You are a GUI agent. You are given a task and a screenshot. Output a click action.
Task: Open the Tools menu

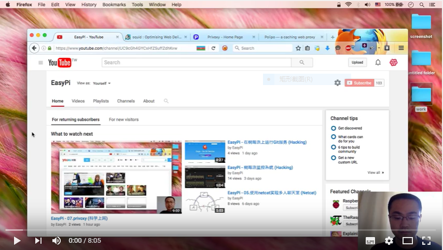137,5
